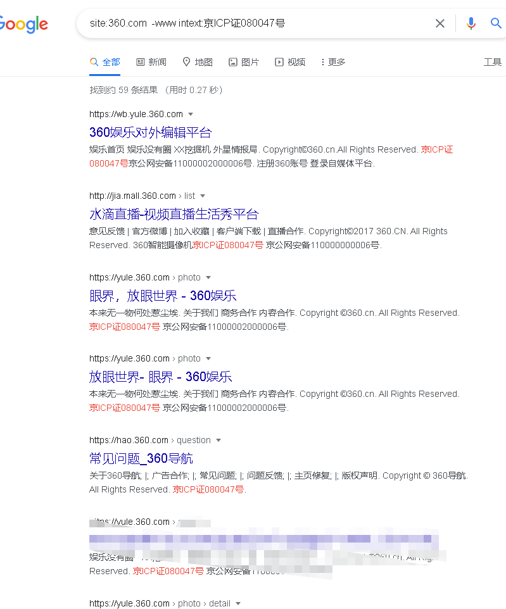Open result 360娱乐对外编辑平台
Screen dimensions: 506x609
coord(150,132)
